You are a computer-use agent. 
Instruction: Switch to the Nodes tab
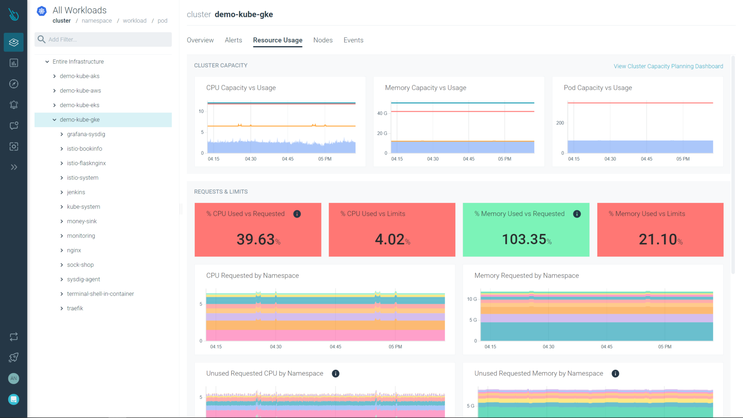(x=323, y=40)
